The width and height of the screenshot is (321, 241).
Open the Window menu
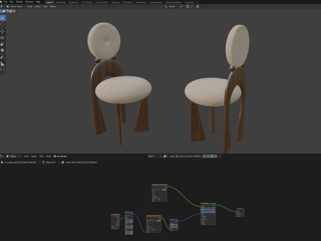pyautogui.click(x=29, y=2)
